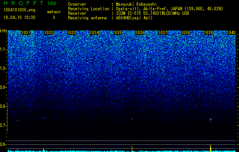Image resolution: width=239 pixels, height=152 pixels.
Task: Click the yellow power spike under 1032
Action: [x=44, y=150]
